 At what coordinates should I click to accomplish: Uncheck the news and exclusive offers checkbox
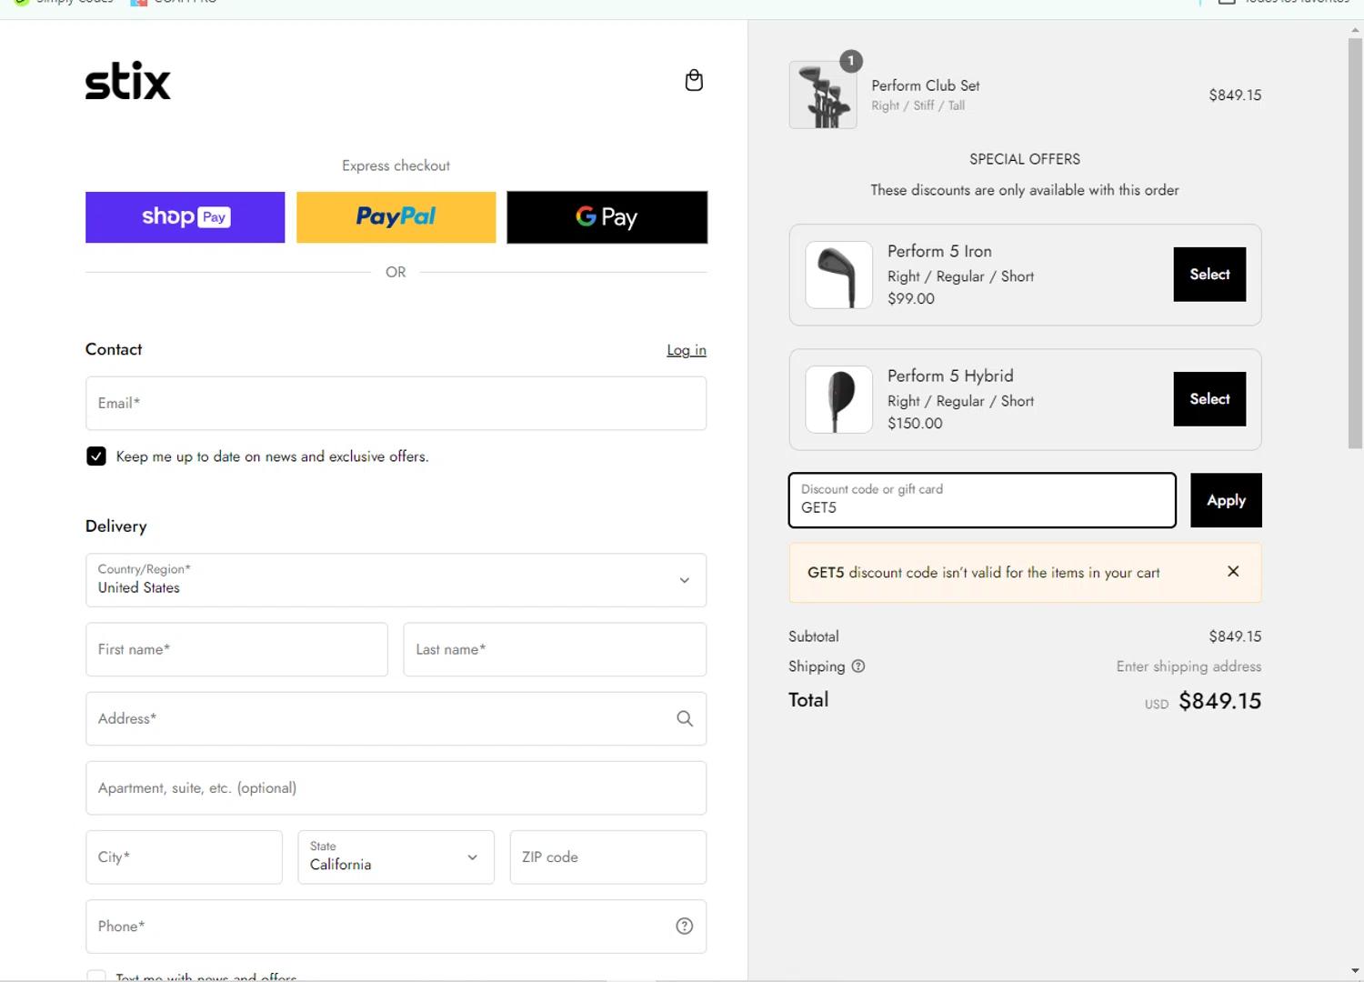click(x=96, y=456)
